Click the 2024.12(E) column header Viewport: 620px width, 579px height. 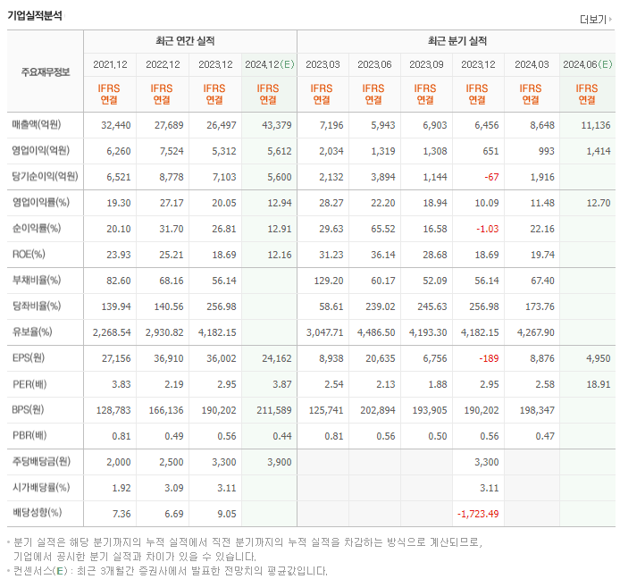click(x=269, y=64)
